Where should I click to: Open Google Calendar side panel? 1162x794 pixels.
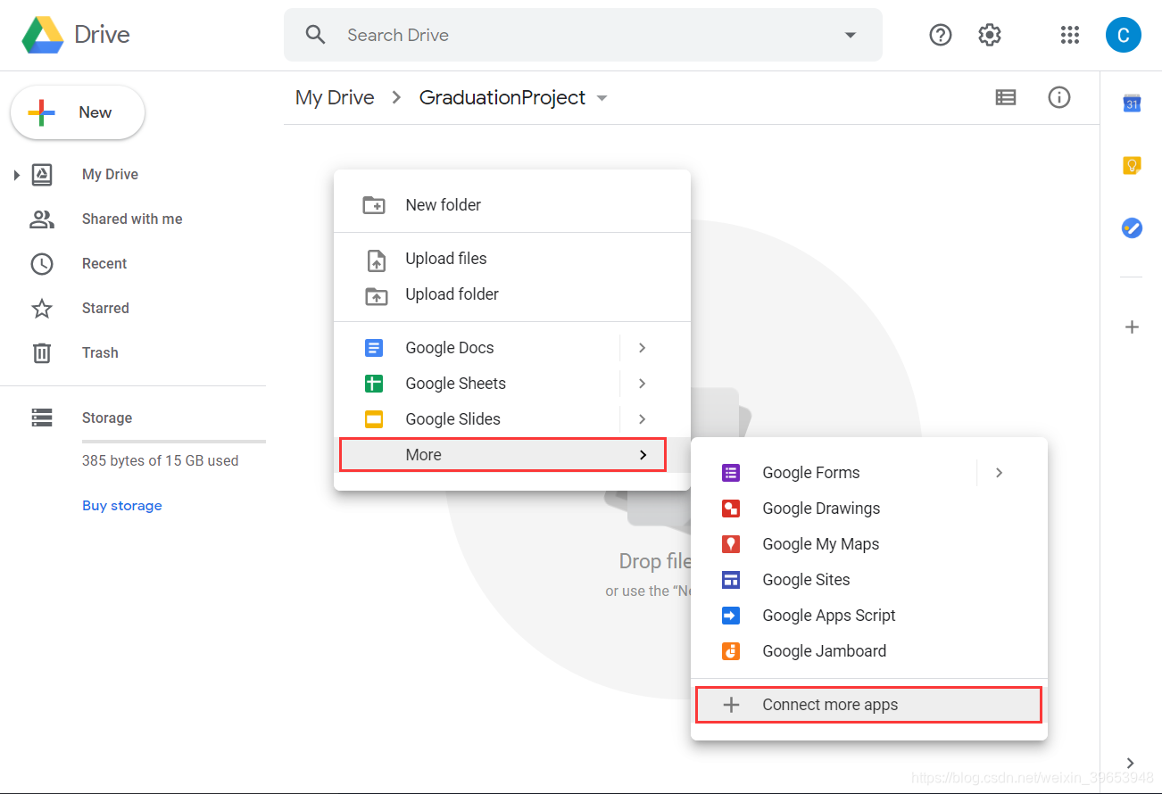[1132, 103]
